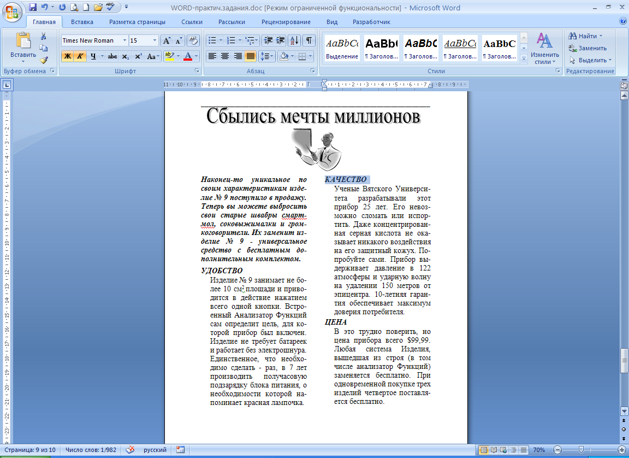The height and width of the screenshot is (458, 629).
Task: Align text to the right
Action: 238,56
